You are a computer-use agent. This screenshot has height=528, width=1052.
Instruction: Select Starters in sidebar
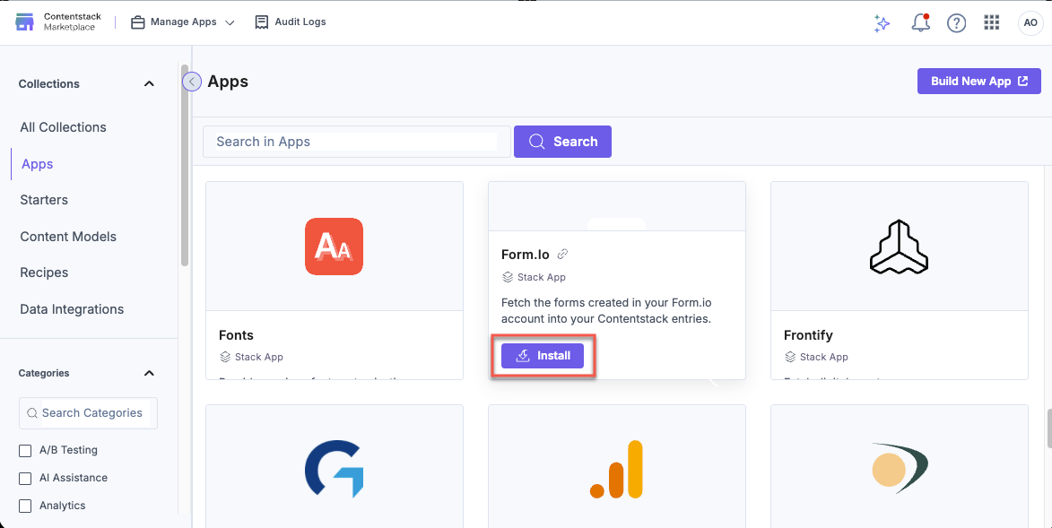point(44,200)
